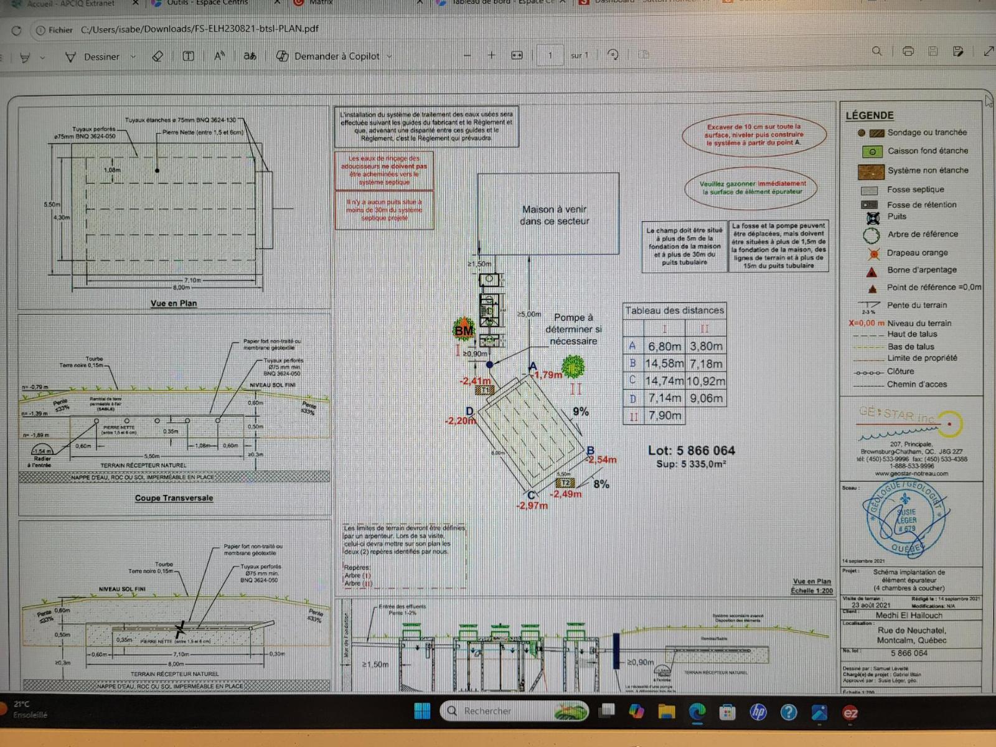Select the highlighter tool in the PDF toolbar
The width and height of the screenshot is (996, 747).
pyautogui.click(x=25, y=57)
